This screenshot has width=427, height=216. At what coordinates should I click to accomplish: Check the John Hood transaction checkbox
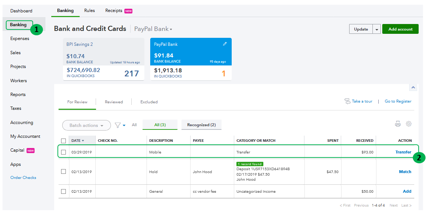point(64,172)
